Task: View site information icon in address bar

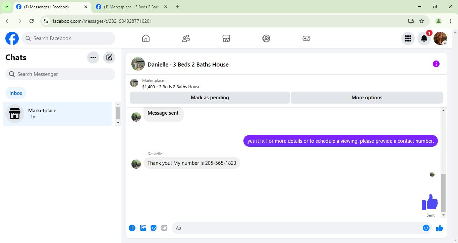Action: coord(46,21)
